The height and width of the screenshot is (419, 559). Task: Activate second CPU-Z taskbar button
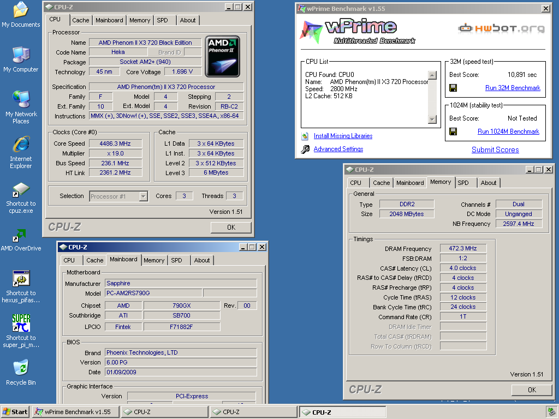253,412
